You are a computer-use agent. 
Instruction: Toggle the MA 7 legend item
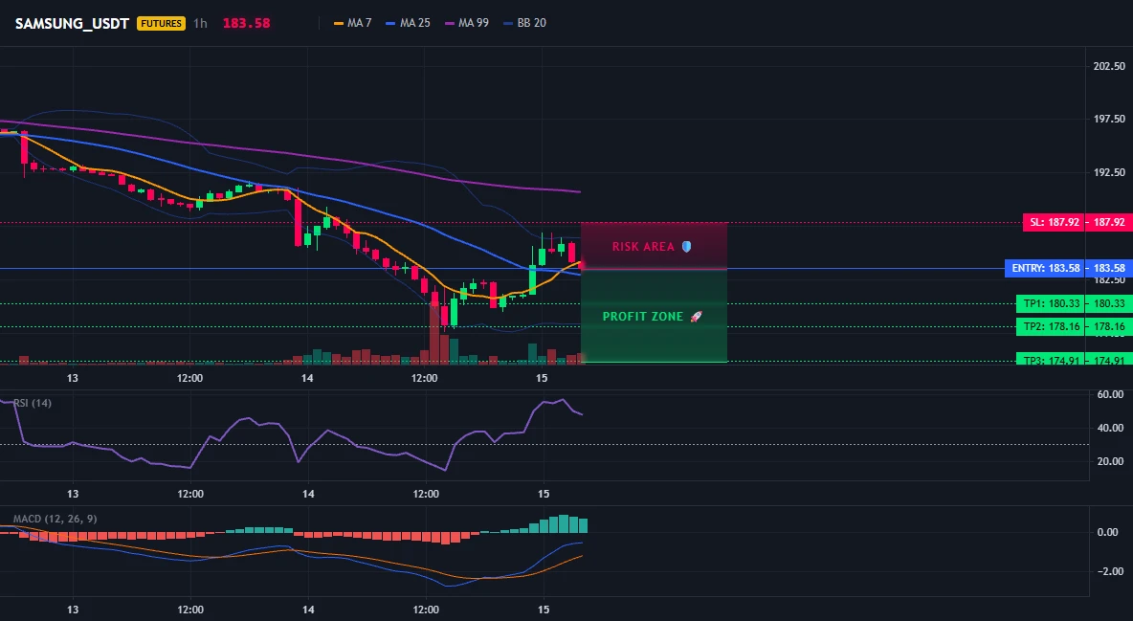[352, 23]
